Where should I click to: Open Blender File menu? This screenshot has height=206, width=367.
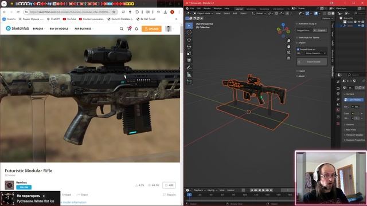pos(192,9)
